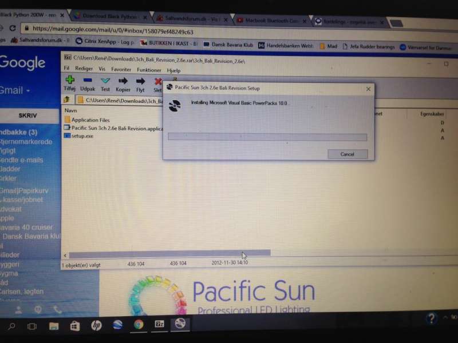Select the Application Files folder
Image resolution: width=458 pixels, height=343 pixels.
click(90, 120)
